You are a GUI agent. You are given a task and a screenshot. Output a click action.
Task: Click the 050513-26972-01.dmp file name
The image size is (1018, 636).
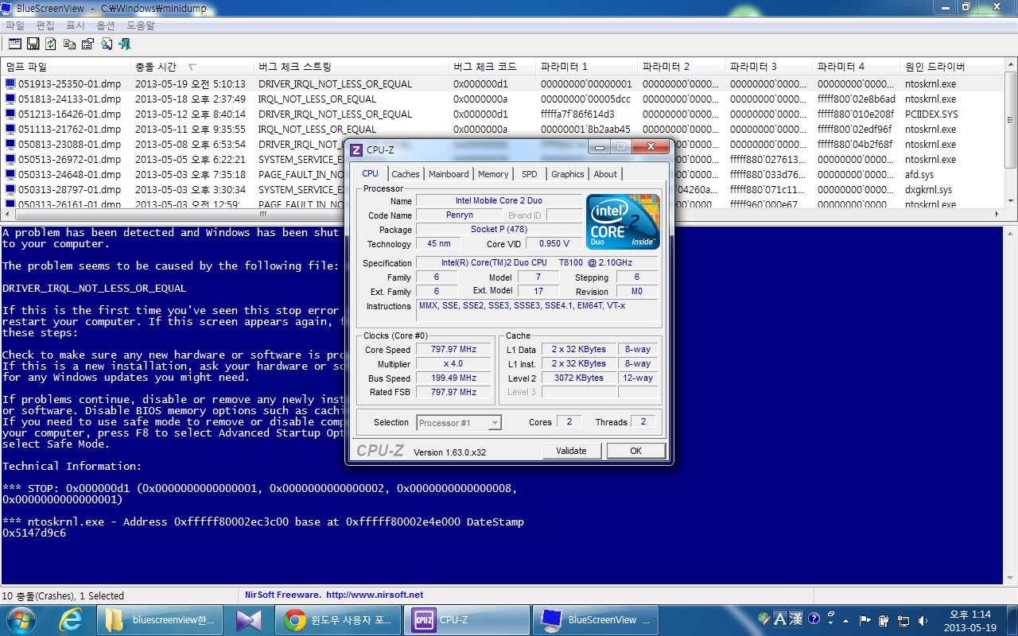(x=70, y=159)
